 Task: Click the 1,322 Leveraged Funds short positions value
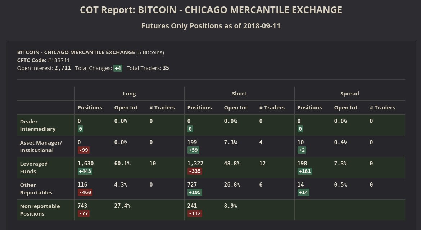pos(195,163)
